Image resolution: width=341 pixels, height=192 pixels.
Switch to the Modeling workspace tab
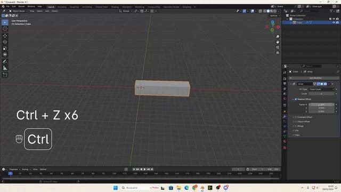tap(62, 7)
